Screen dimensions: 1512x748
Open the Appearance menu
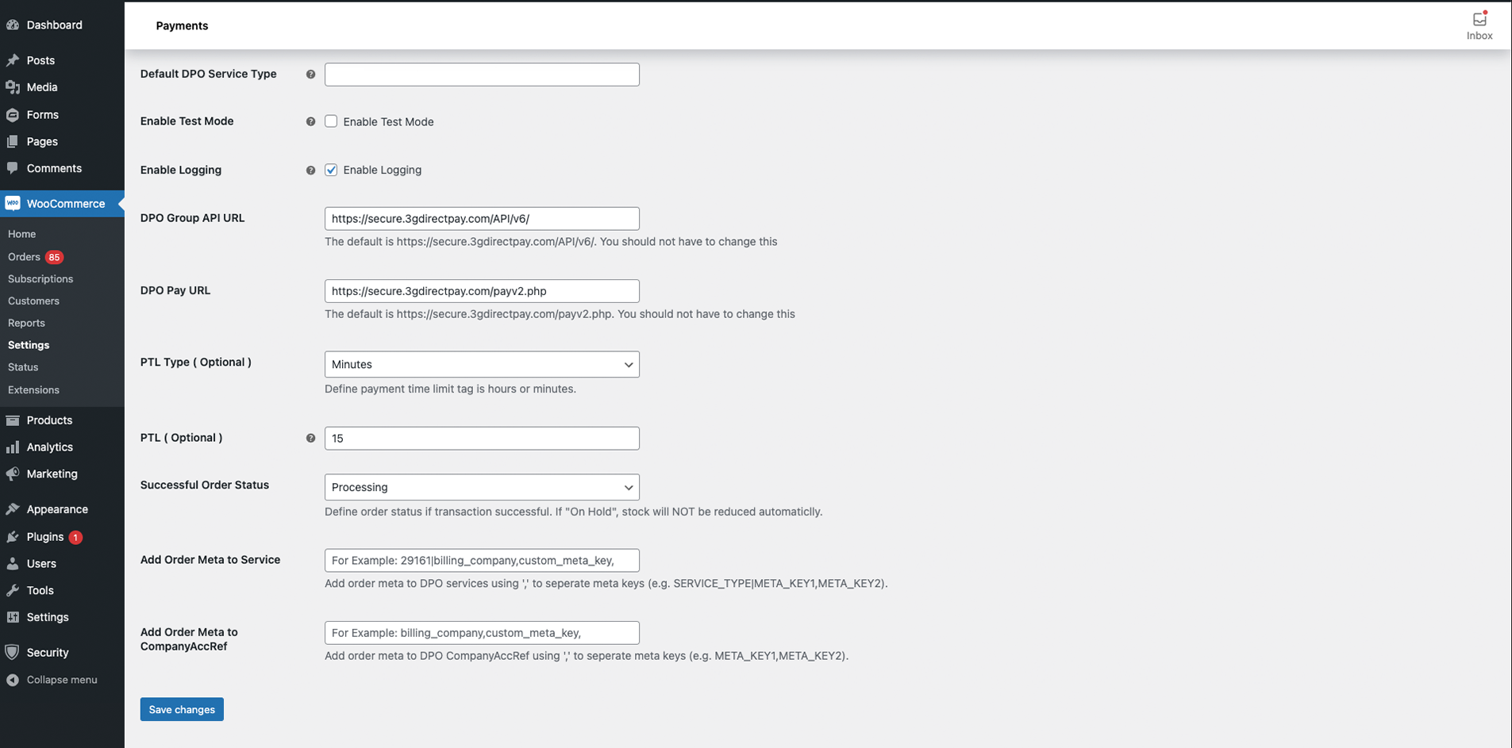click(62, 509)
